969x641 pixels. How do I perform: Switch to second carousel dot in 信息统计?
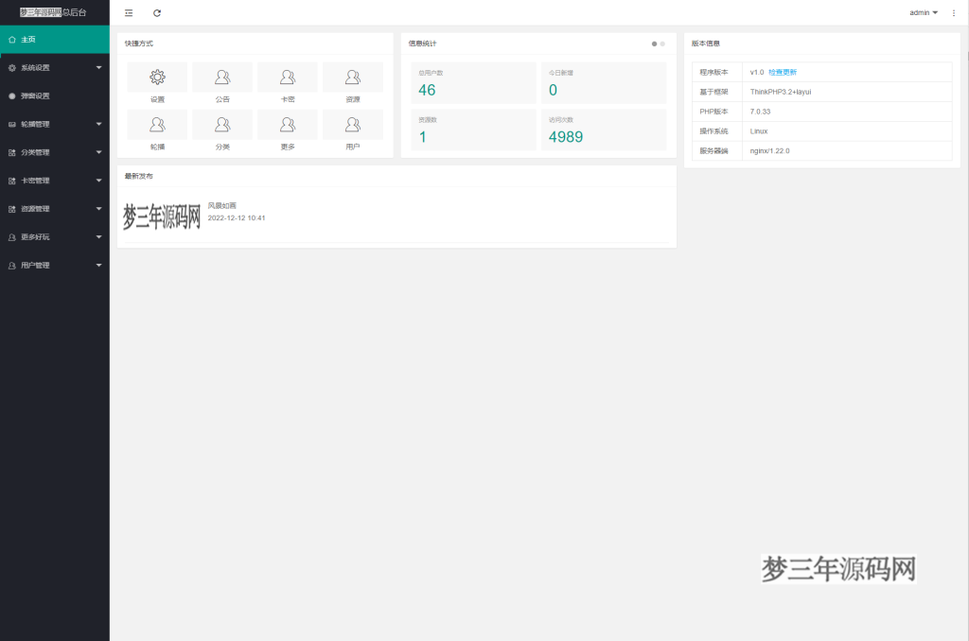[662, 43]
